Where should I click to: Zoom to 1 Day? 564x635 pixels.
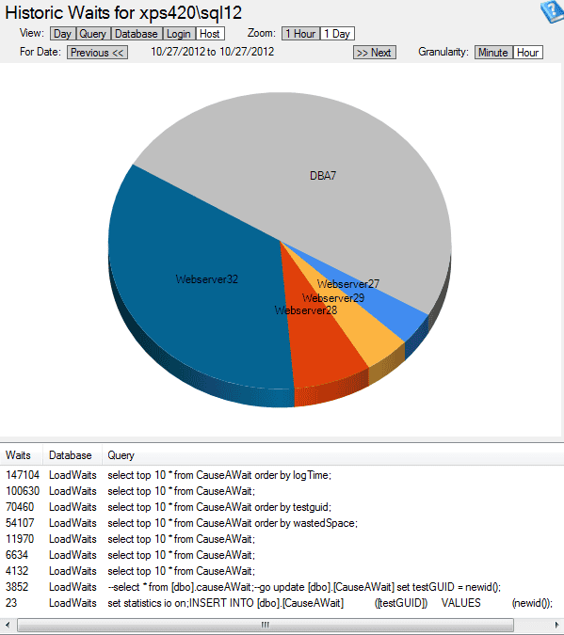click(x=337, y=34)
